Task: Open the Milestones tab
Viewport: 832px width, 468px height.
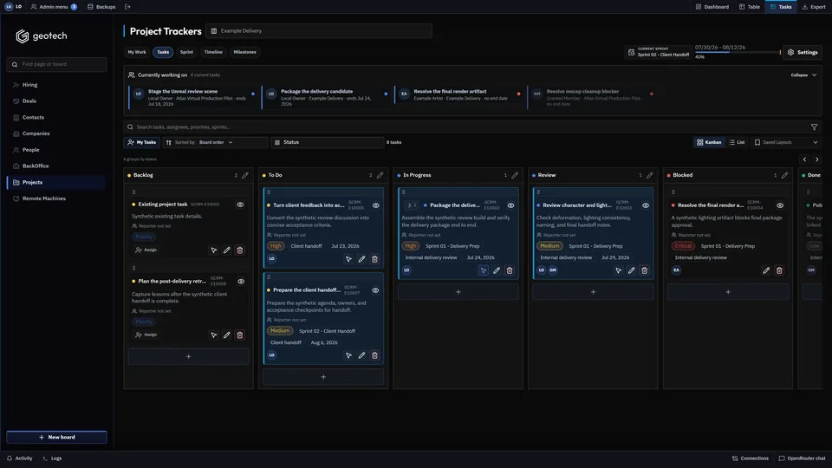Action: [x=245, y=52]
